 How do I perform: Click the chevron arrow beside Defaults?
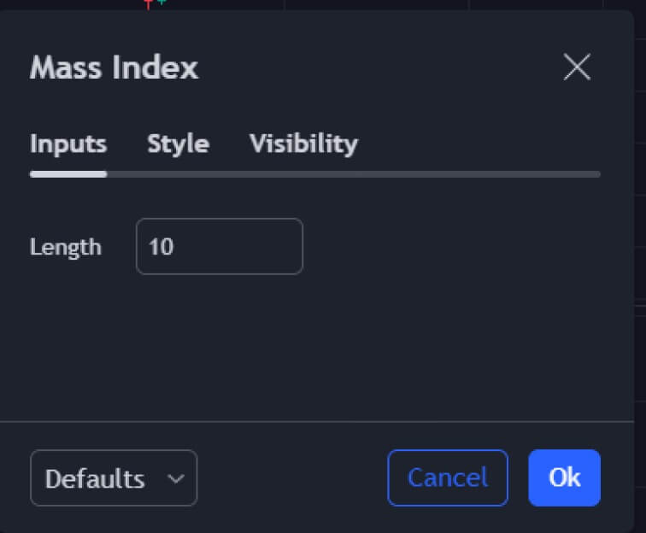point(176,478)
